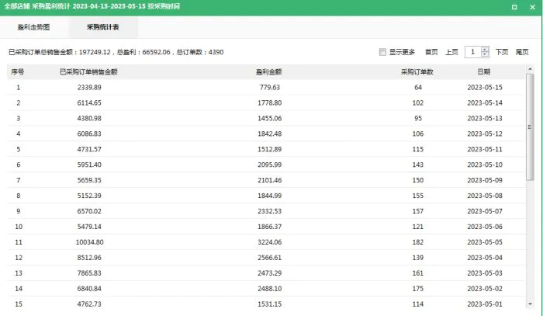Image resolution: width=543 pixels, height=316 pixels.
Task: Click order count 157
Action: pyautogui.click(x=418, y=211)
